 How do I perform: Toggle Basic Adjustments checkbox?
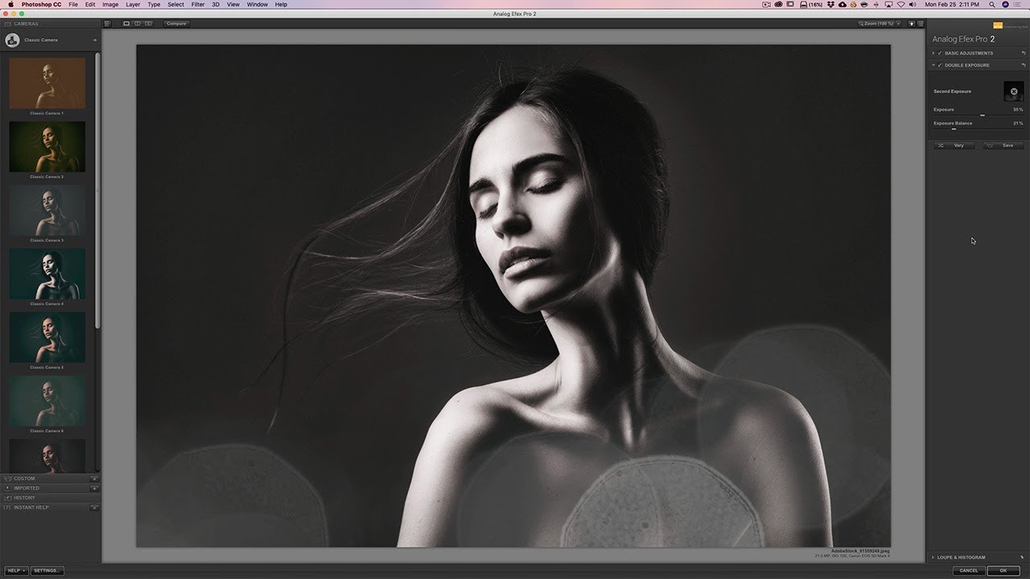(940, 53)
